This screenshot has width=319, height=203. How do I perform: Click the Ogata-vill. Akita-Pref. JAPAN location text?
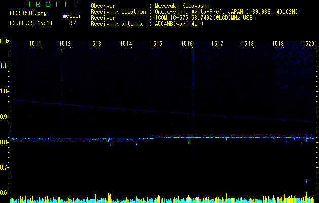tap(226, 12)
